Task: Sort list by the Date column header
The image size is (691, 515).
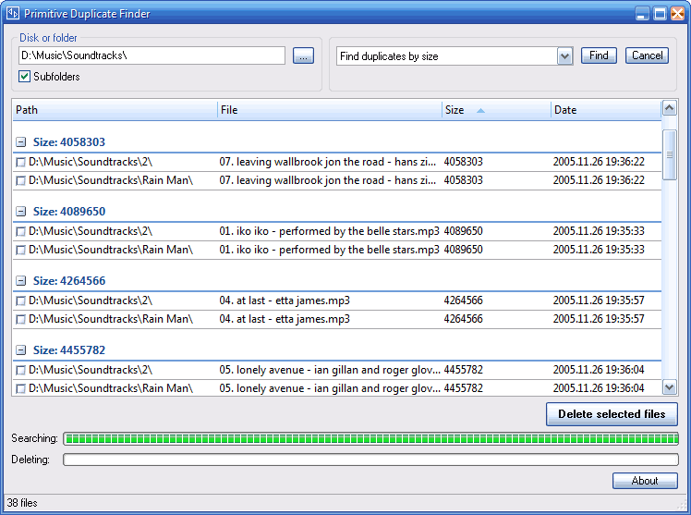Action: point(606,110)
